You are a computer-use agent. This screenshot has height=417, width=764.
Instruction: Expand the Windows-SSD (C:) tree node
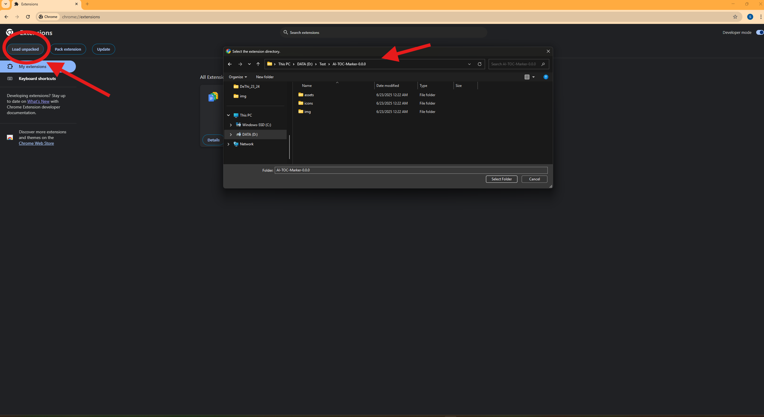coord(231,125)
